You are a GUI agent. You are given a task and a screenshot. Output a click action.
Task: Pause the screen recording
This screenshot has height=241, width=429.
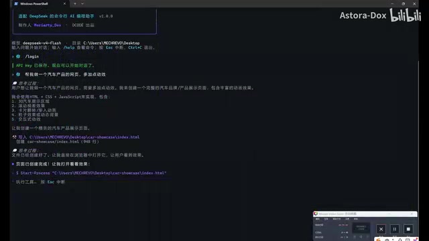(x=395, y=229)
